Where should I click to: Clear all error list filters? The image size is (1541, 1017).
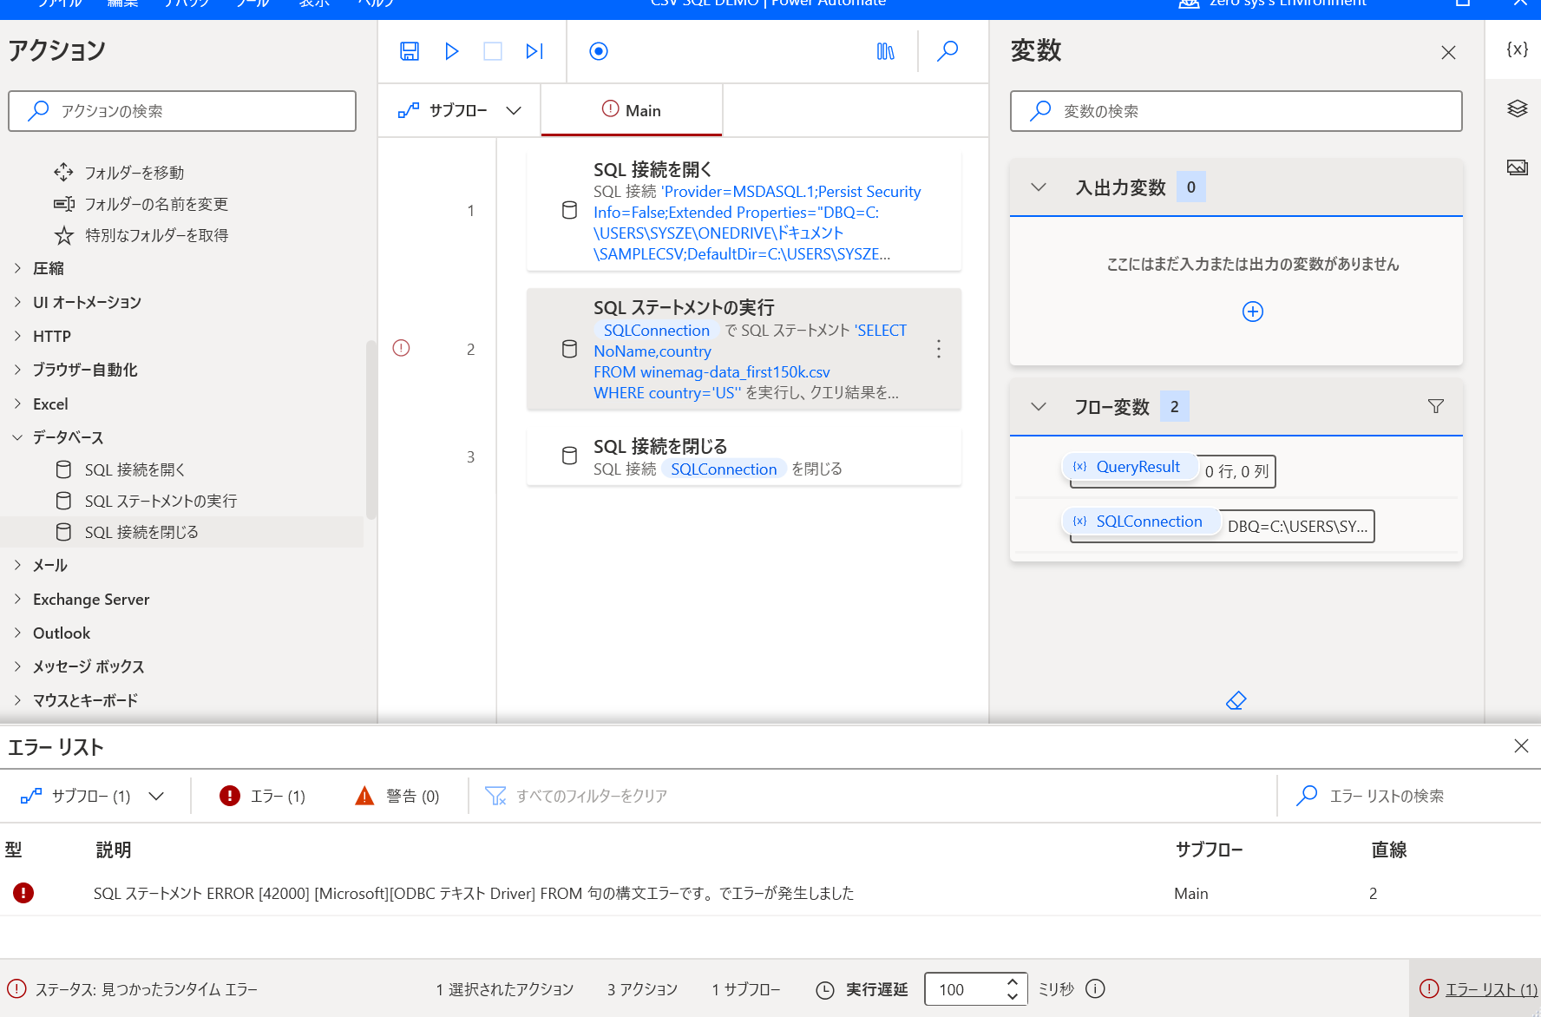pyautogui.click(x=576, y=796)
